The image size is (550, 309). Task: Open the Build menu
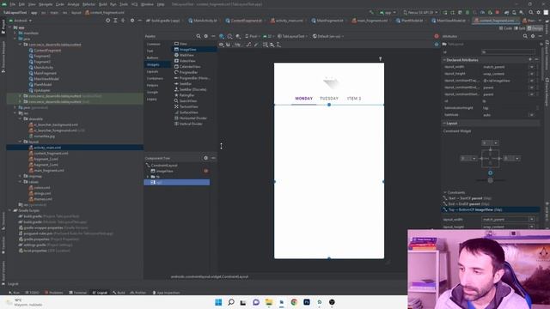click(103, 4)
